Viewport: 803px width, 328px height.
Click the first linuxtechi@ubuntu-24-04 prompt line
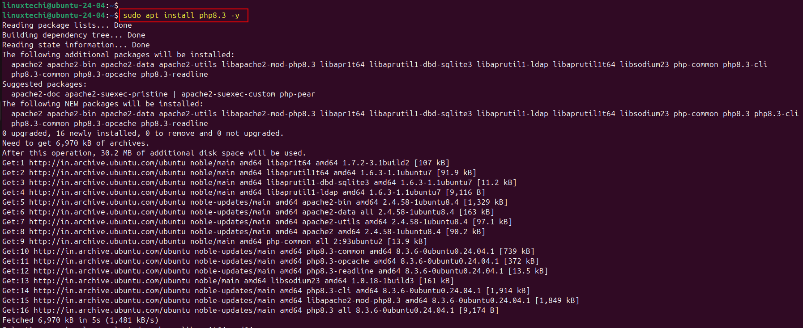tap(60, 5)
